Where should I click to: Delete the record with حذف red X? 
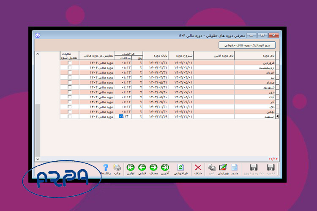(198, 168)
